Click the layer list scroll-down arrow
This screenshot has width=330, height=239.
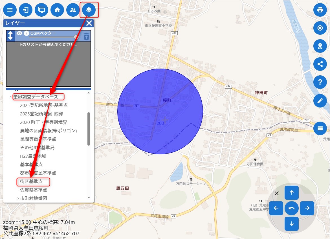click(89, 198)
